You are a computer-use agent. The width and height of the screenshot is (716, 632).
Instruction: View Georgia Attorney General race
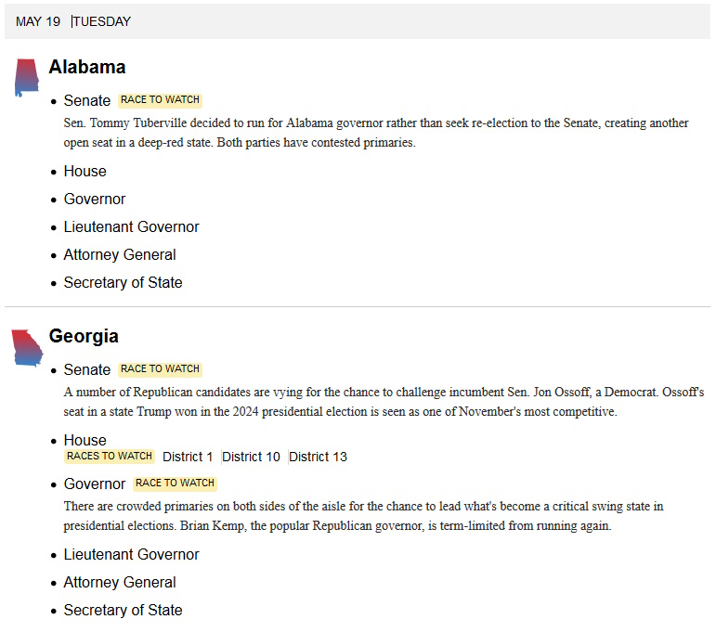119,582
